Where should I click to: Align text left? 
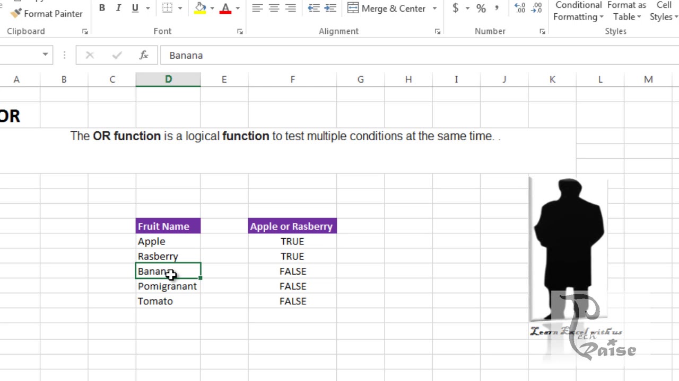click(x=257, y=8)
